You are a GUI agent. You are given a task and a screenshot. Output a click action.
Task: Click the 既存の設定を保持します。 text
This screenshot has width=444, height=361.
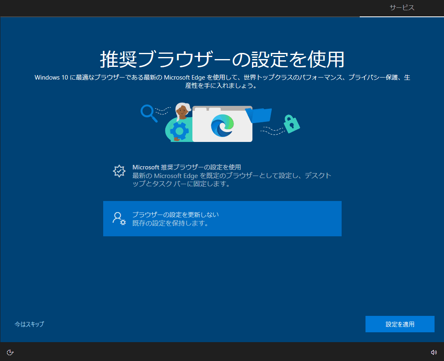(171, 223)
